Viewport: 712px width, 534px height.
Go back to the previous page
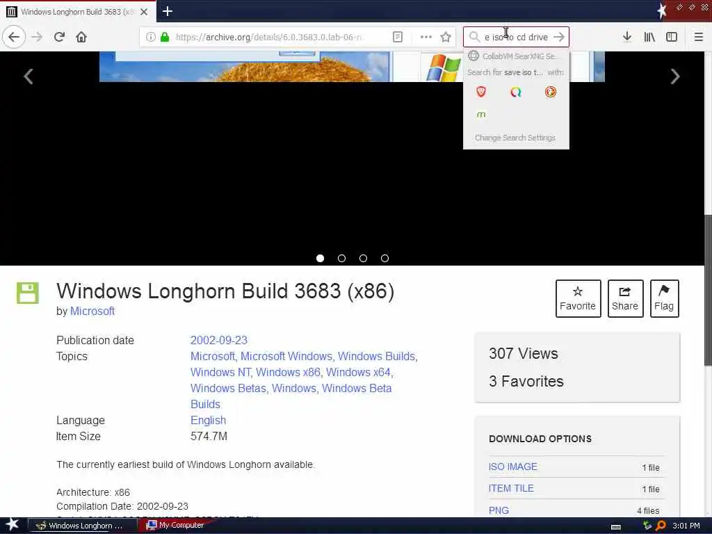coord(14,37)
